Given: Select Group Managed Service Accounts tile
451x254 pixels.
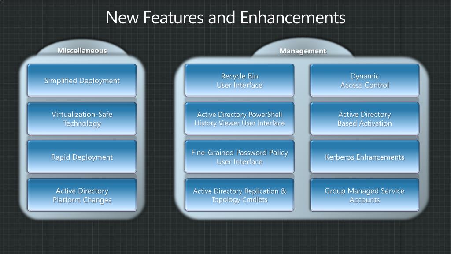Looking at the screenshot, I should tap(365, 195).
